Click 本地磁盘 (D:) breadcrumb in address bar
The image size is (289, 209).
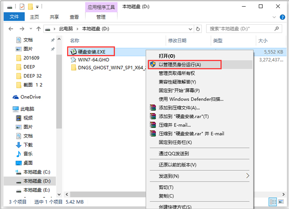pyautogui.click(x=95, y=29)
